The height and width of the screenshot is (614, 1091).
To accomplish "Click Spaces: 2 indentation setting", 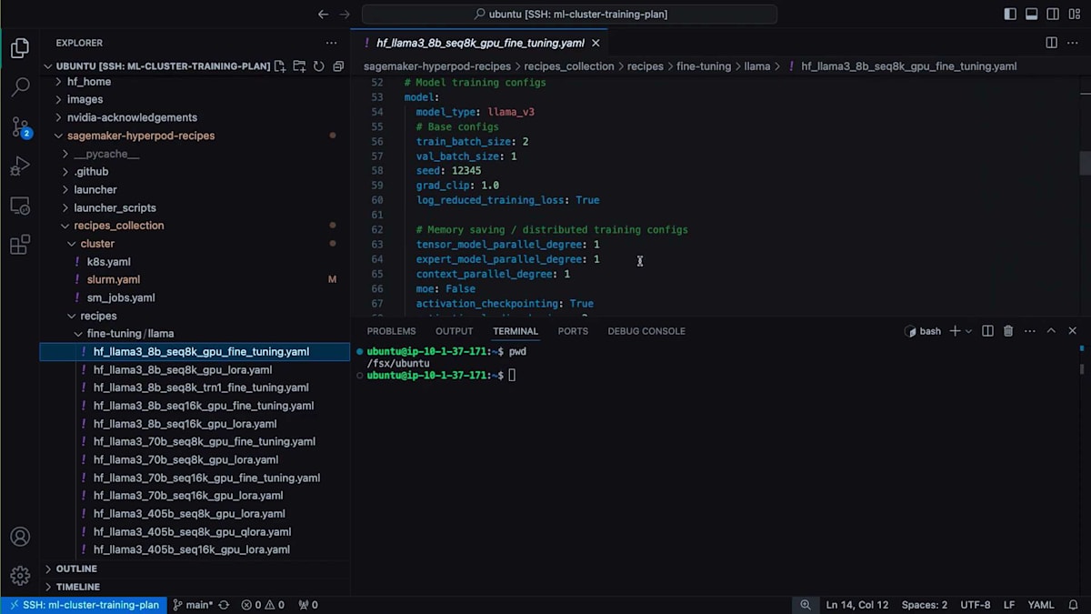I will [924, 605].
